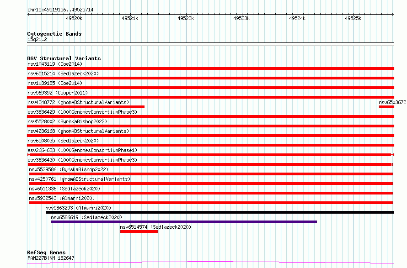Viewport: 407px width, 268px height.
Task: Open variant label nsv4236168 (gnomADStructuralVariants)
Action: pyautogui.click(x=78, y=131)
